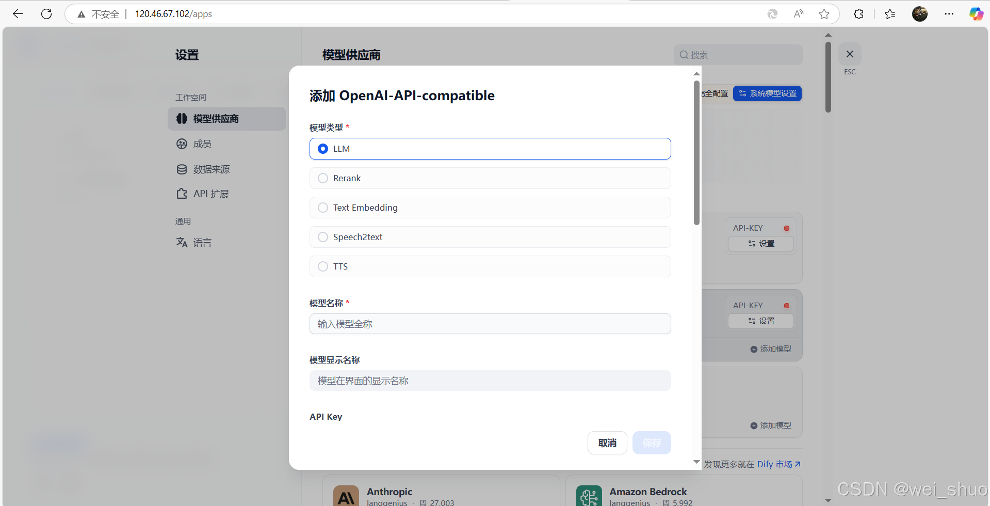Open browser settings and more menu
Screen dimensions: 990x506
pos(949,14)
